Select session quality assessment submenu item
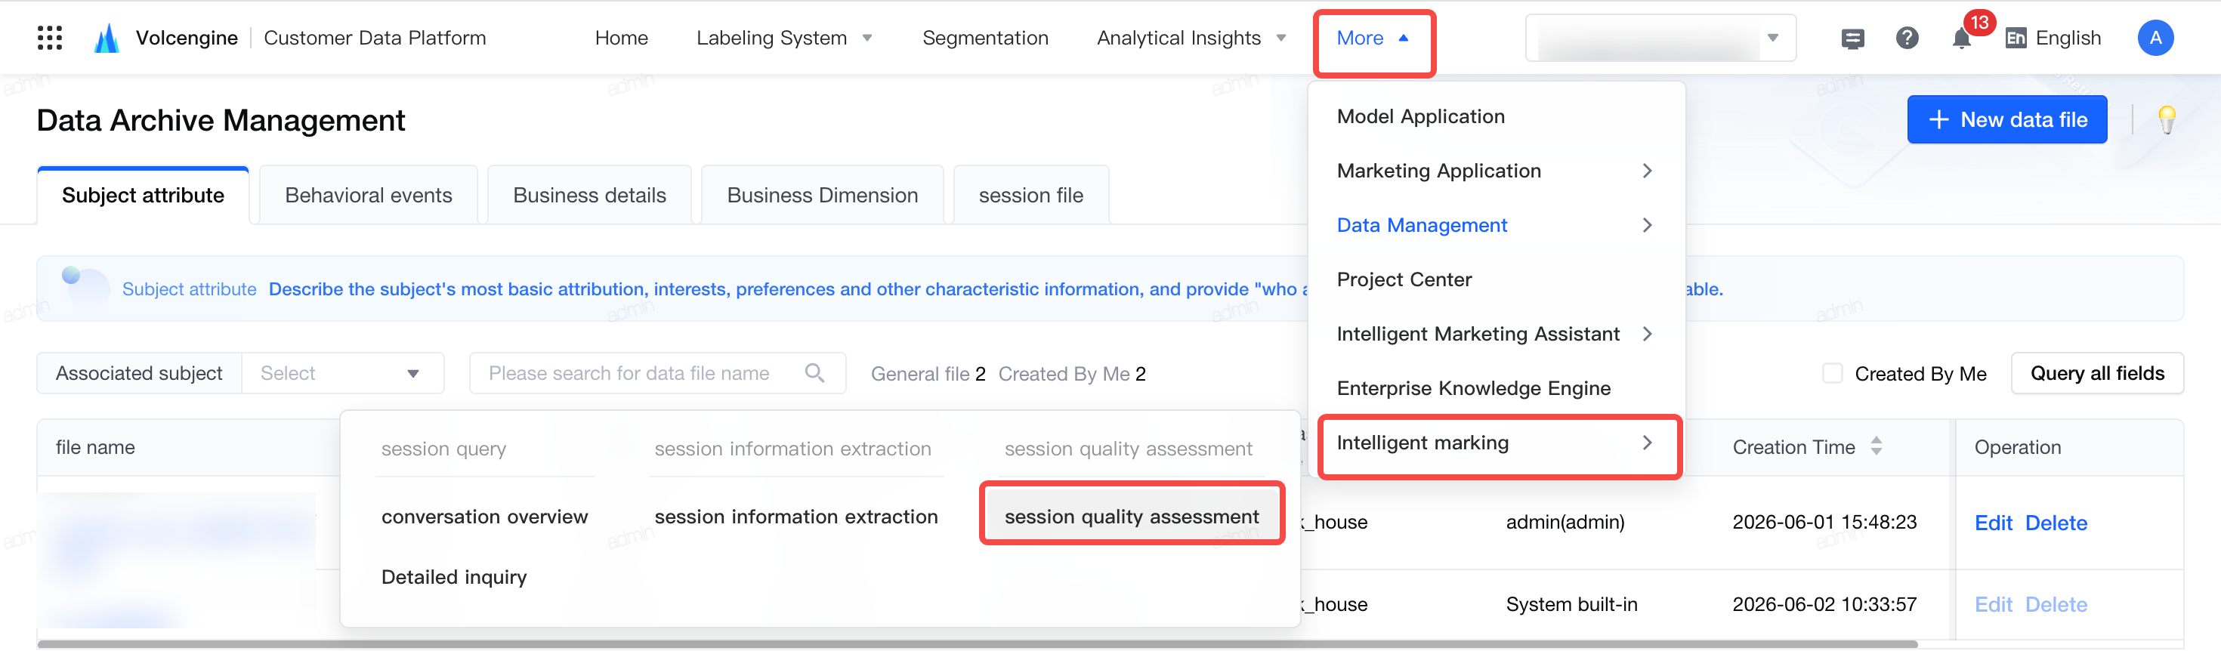 [1131, 517]
